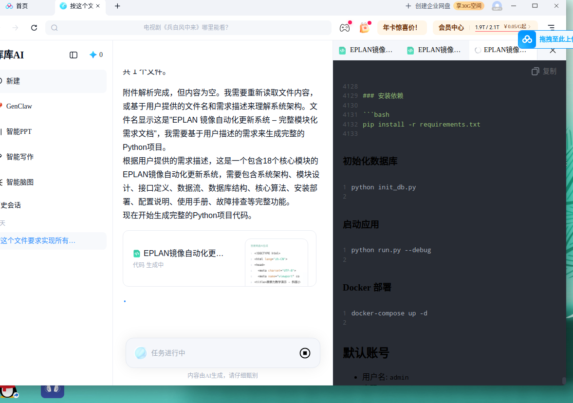Open the EPLAN镜像自动化更… code card
Viewport: 573px width, 403px height.
click(219, 258)
